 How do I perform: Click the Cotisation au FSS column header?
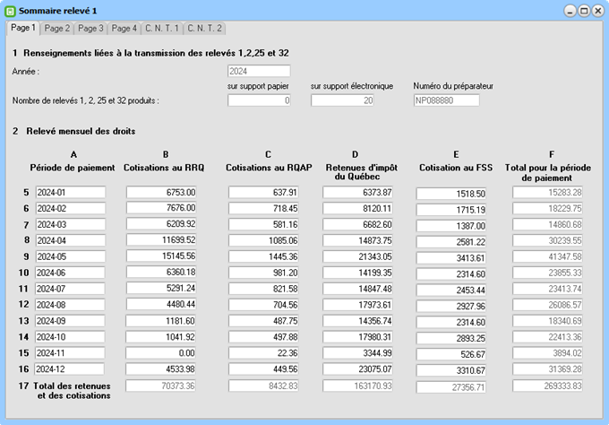456,168
